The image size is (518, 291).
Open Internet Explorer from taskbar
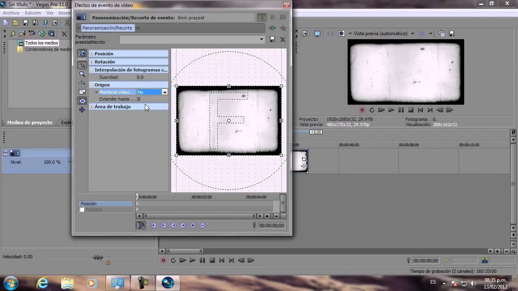point(42,283)
